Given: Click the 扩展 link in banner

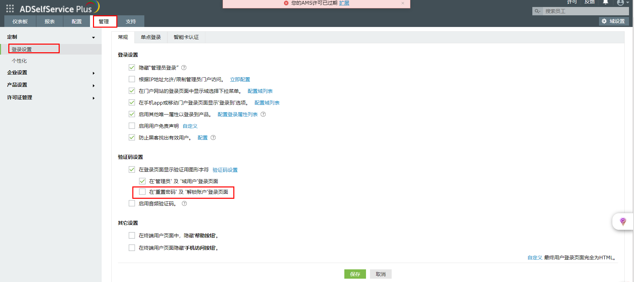Looking at the screenshot, I should coord(344,3).
